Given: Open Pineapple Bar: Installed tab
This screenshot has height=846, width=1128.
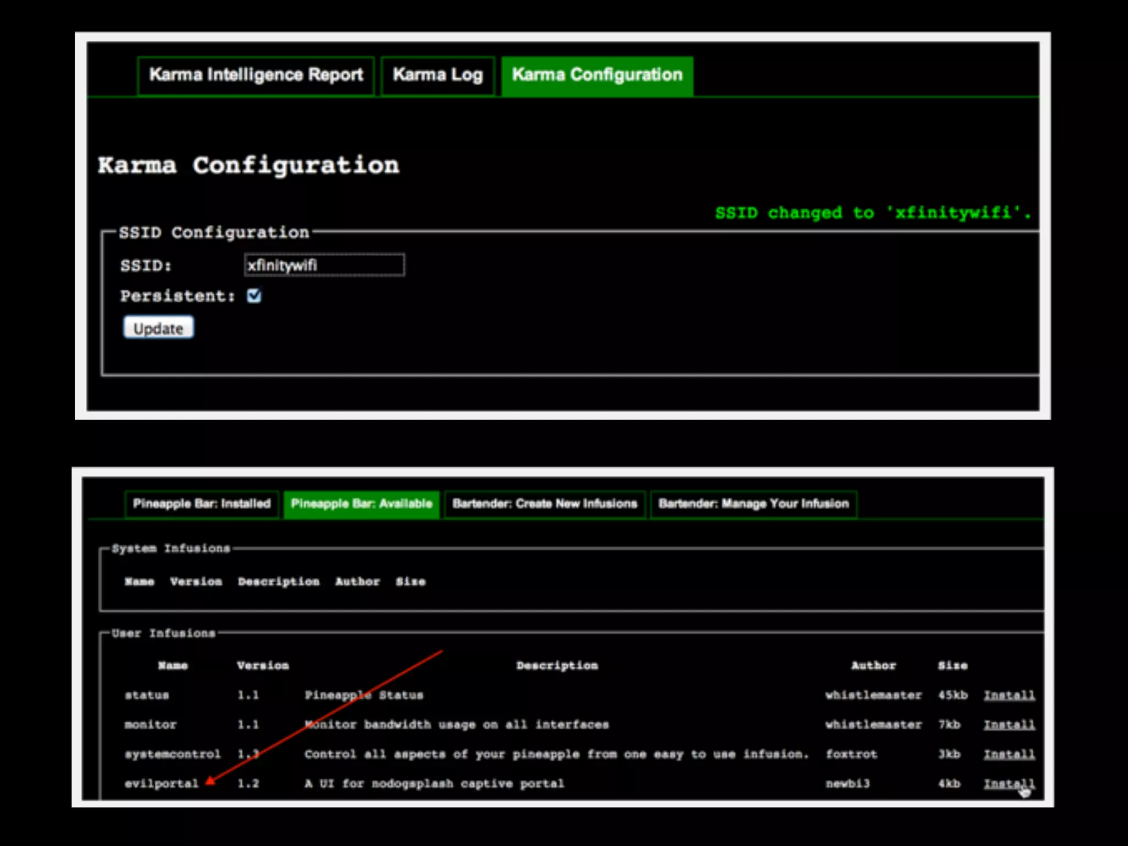Looking at the screenshot, I should coord(202,504).
